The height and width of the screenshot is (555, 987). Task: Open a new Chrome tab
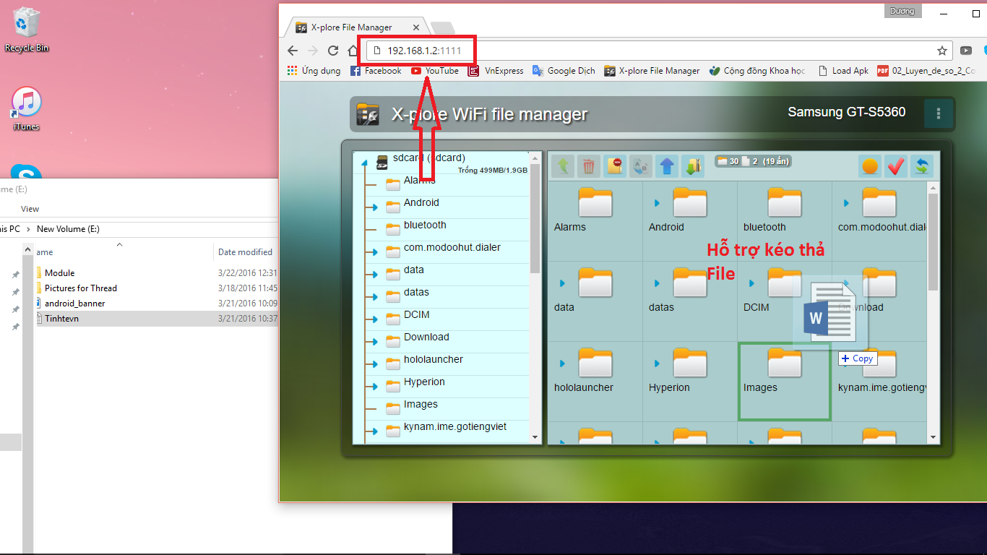tap(441, 27)
